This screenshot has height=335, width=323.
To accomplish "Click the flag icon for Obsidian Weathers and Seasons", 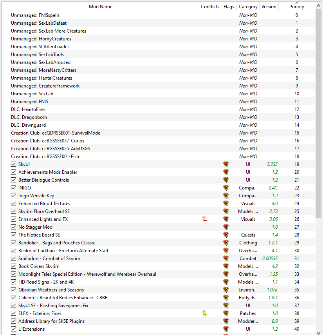I will tap(226, 290).
